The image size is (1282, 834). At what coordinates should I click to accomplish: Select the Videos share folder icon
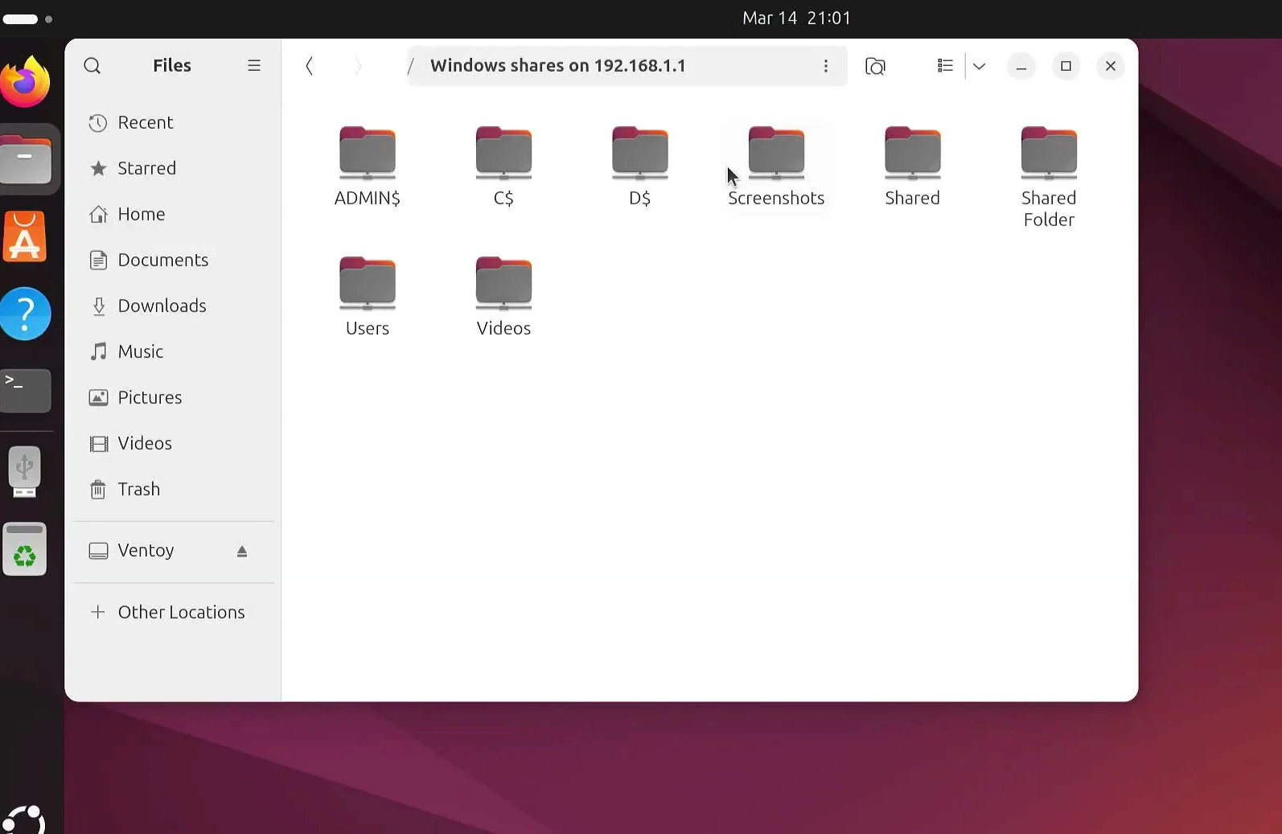click(503, 297)
